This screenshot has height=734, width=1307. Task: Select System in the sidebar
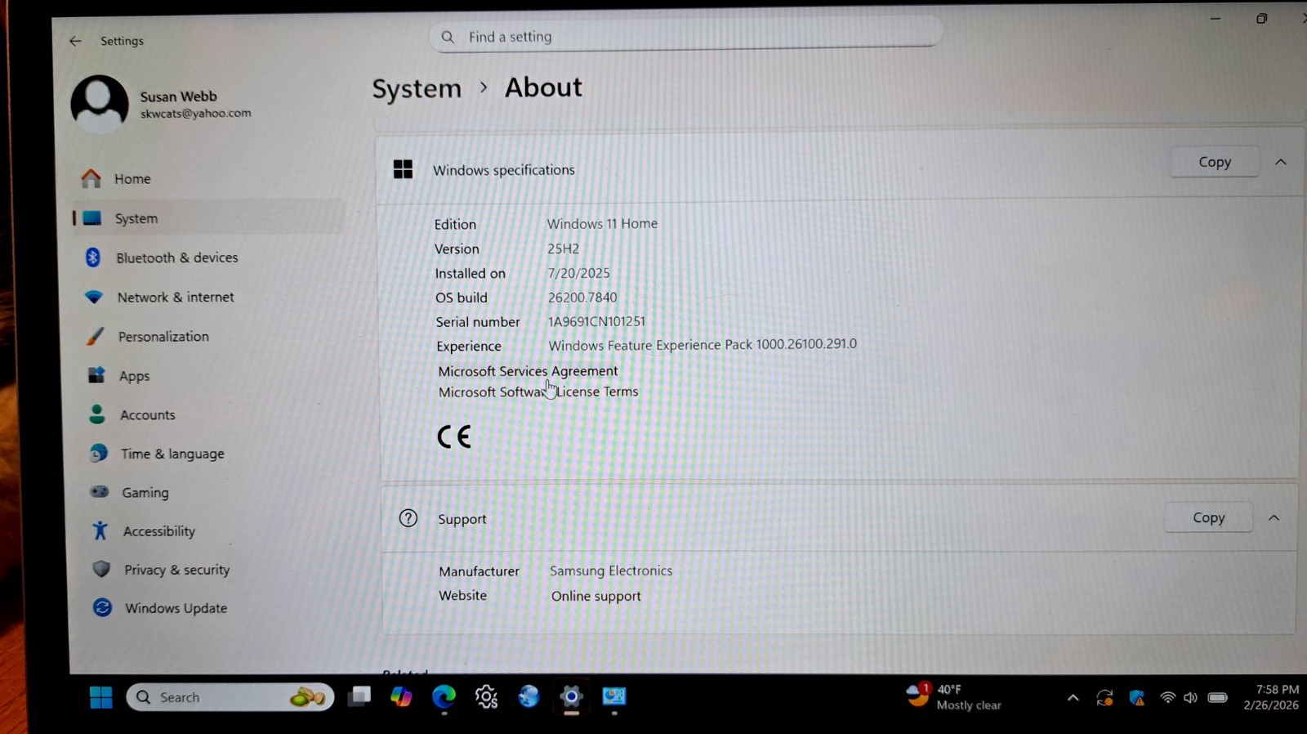208,218
